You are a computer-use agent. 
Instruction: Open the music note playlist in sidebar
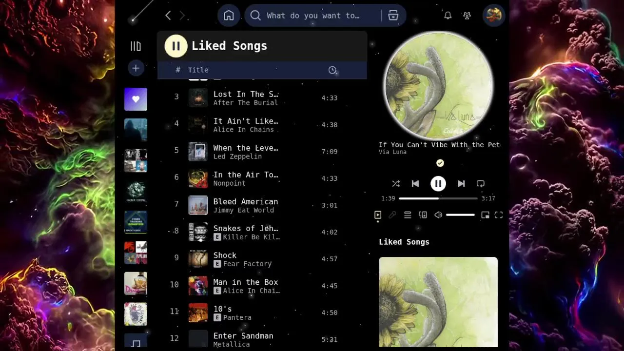pos(136,341)
